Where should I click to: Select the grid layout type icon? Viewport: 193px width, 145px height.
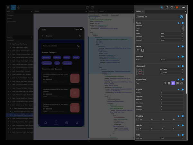pyautogui.click(x=178, y=83)
